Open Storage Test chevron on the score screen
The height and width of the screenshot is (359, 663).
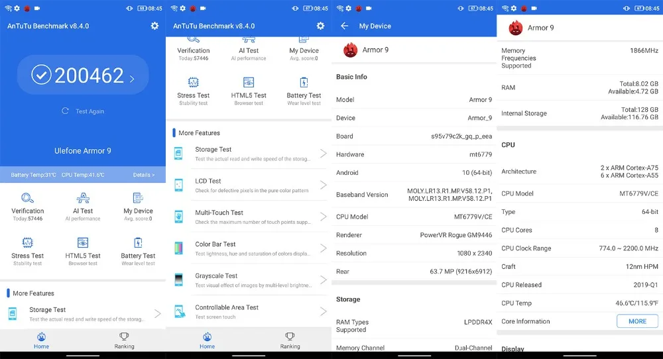coord(157,313)
